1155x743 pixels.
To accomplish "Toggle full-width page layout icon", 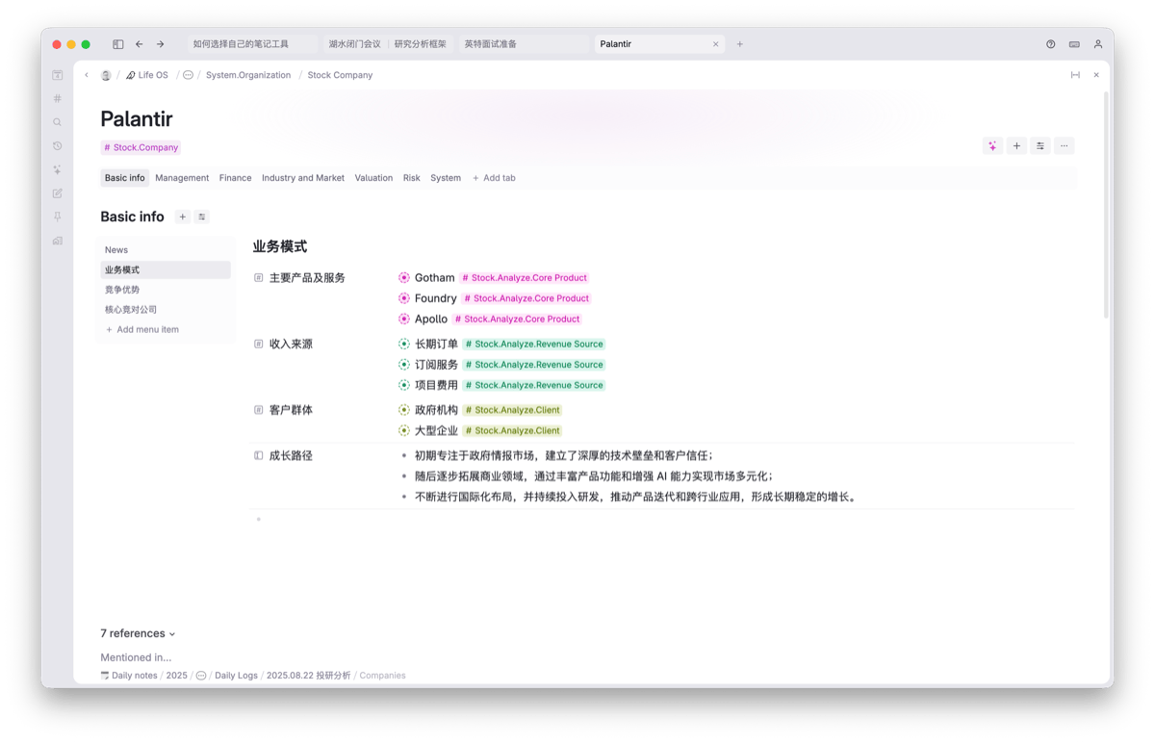I will coord(1075,75).
